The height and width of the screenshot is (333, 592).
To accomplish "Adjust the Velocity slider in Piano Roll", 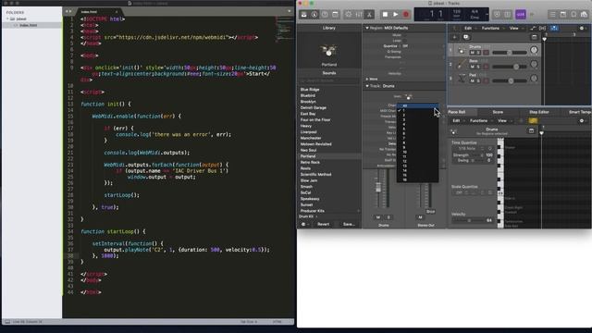I will (x=469, y=220).
